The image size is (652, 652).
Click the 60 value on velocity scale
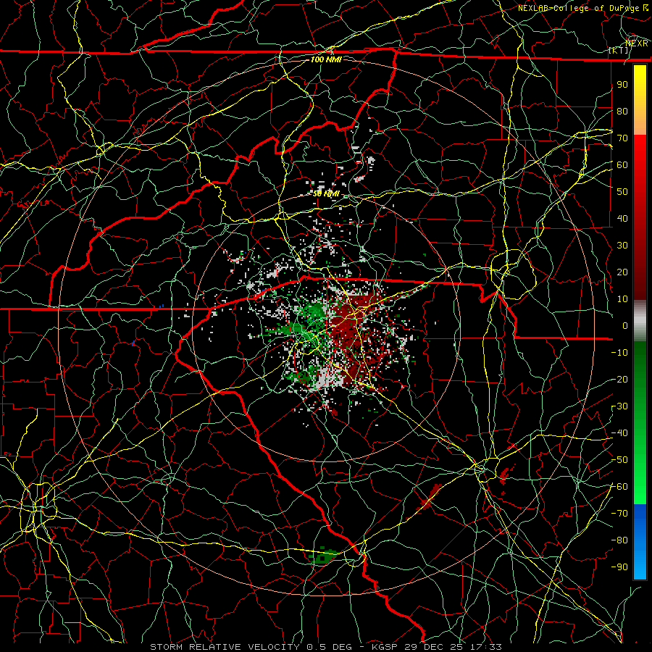[622, 164]
